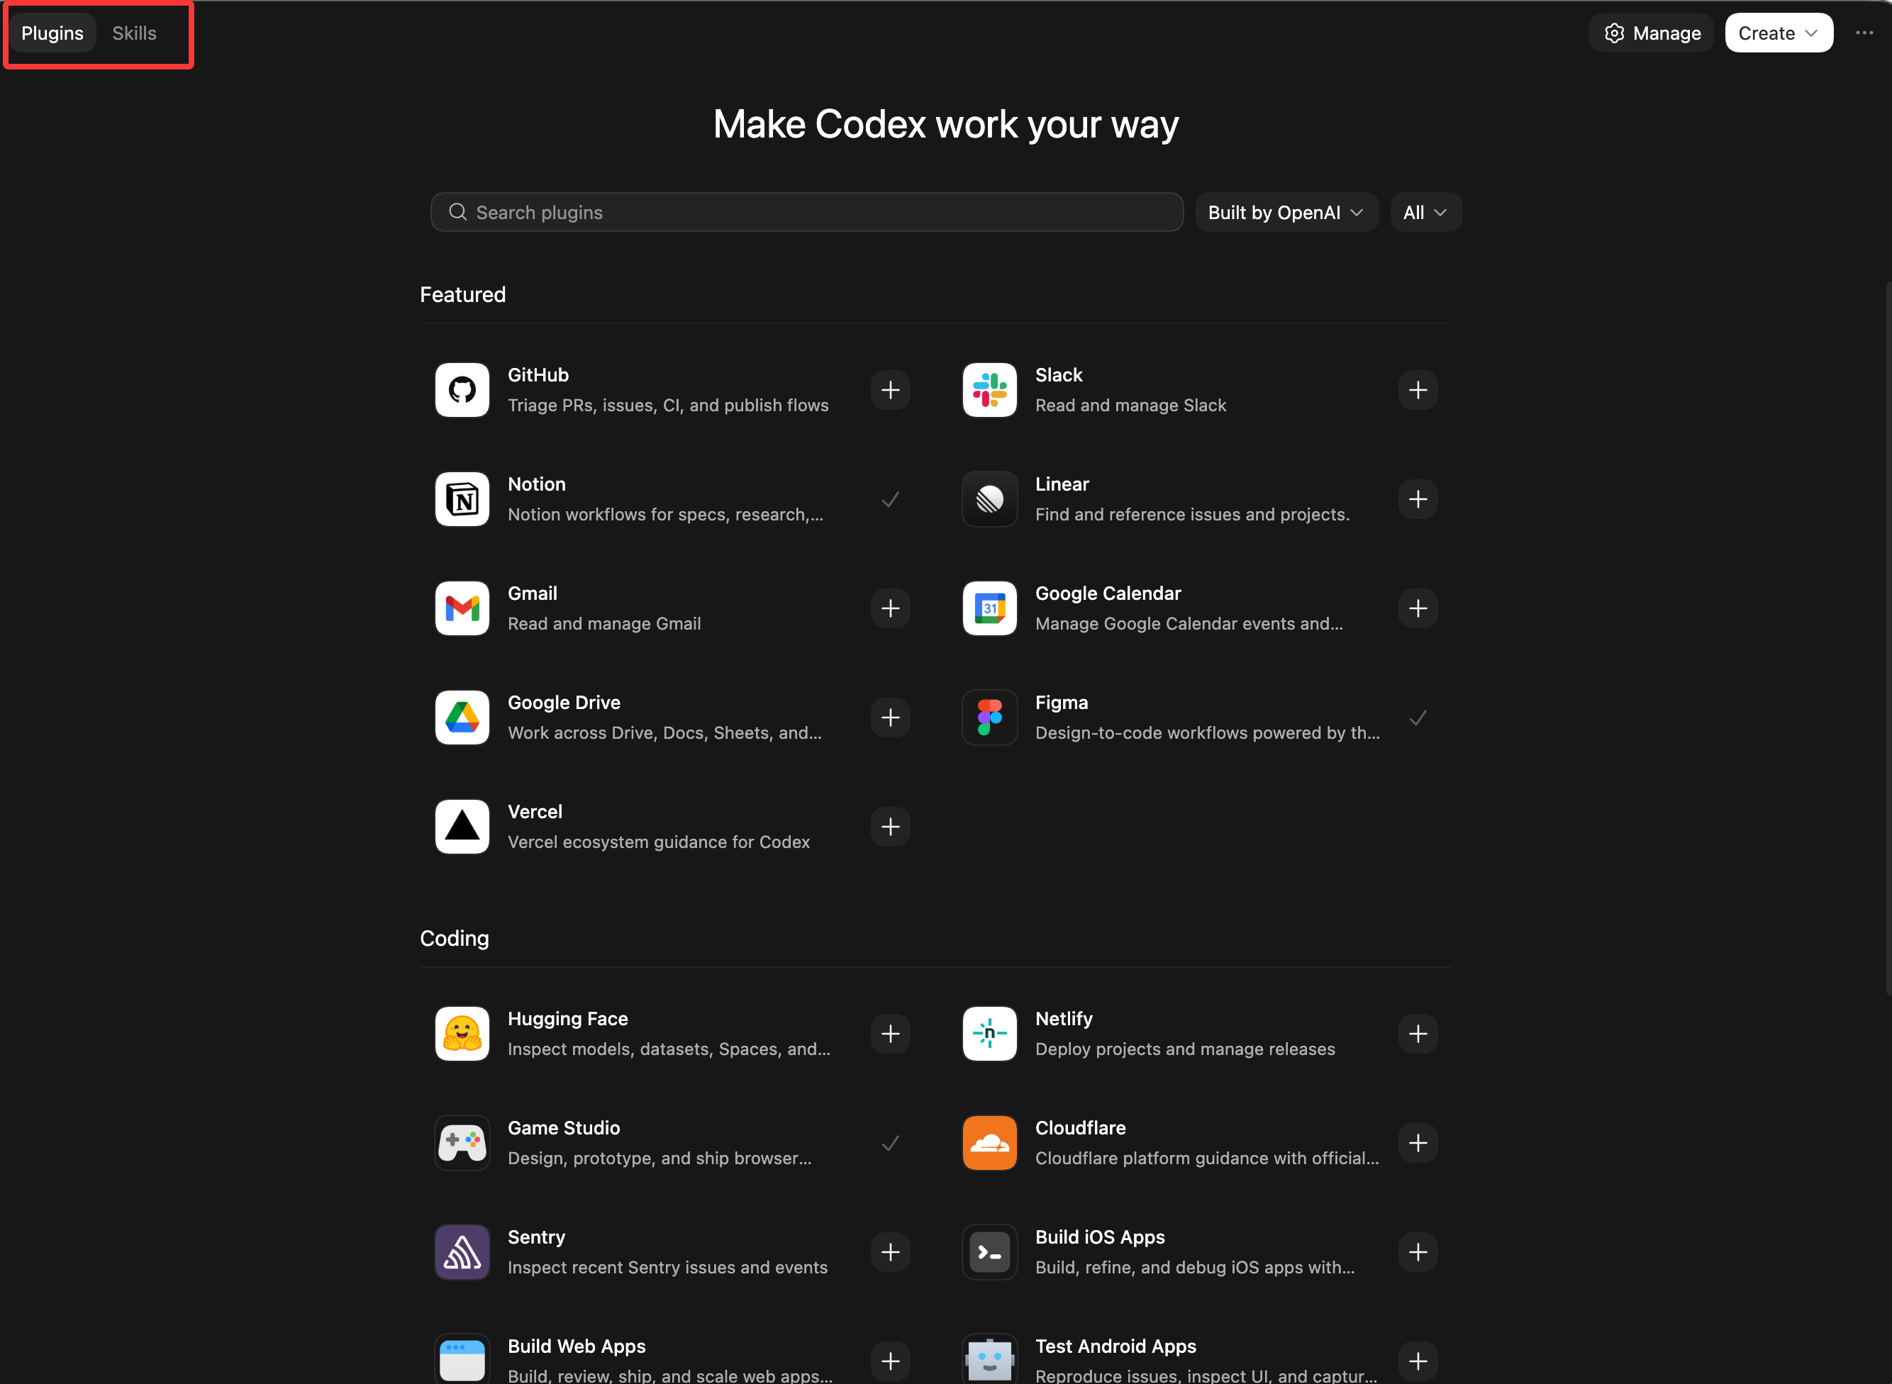Switch to the Skills tab
Image resolution: width=1892 pixels, height=1384 pixels.
(x=134, y=33)
